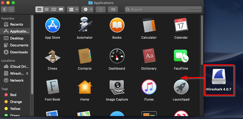Screen dimensions: 243x119
Task: Launch the Automator robot icon
Action: pyautogui.click(x=85, y=25)
